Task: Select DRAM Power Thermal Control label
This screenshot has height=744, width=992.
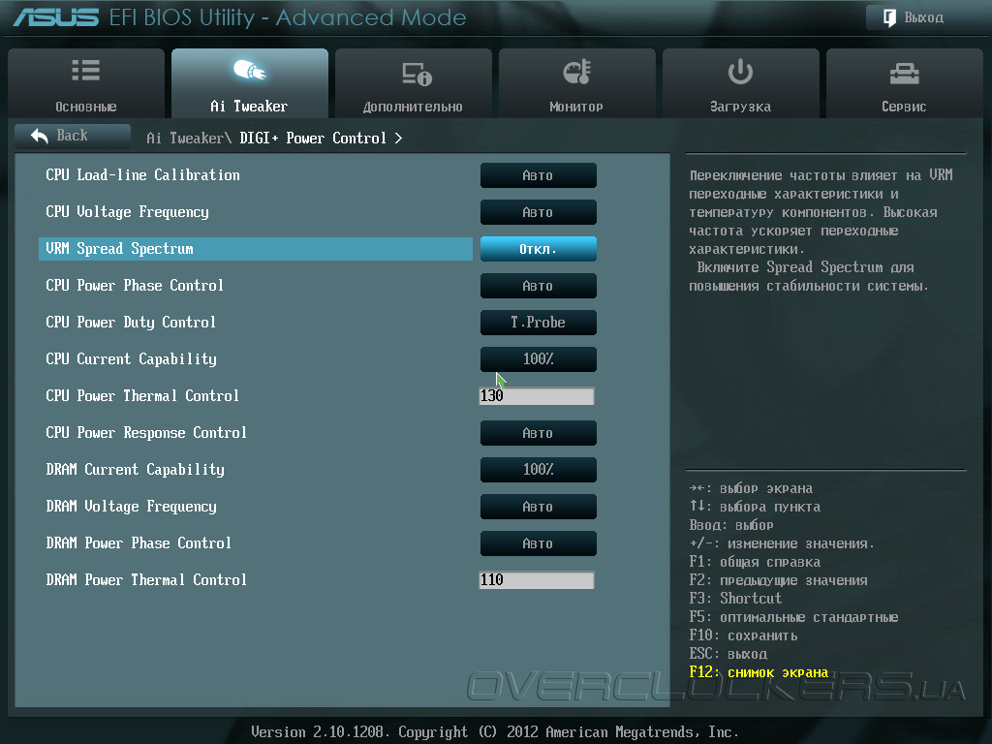Action: 146,580
